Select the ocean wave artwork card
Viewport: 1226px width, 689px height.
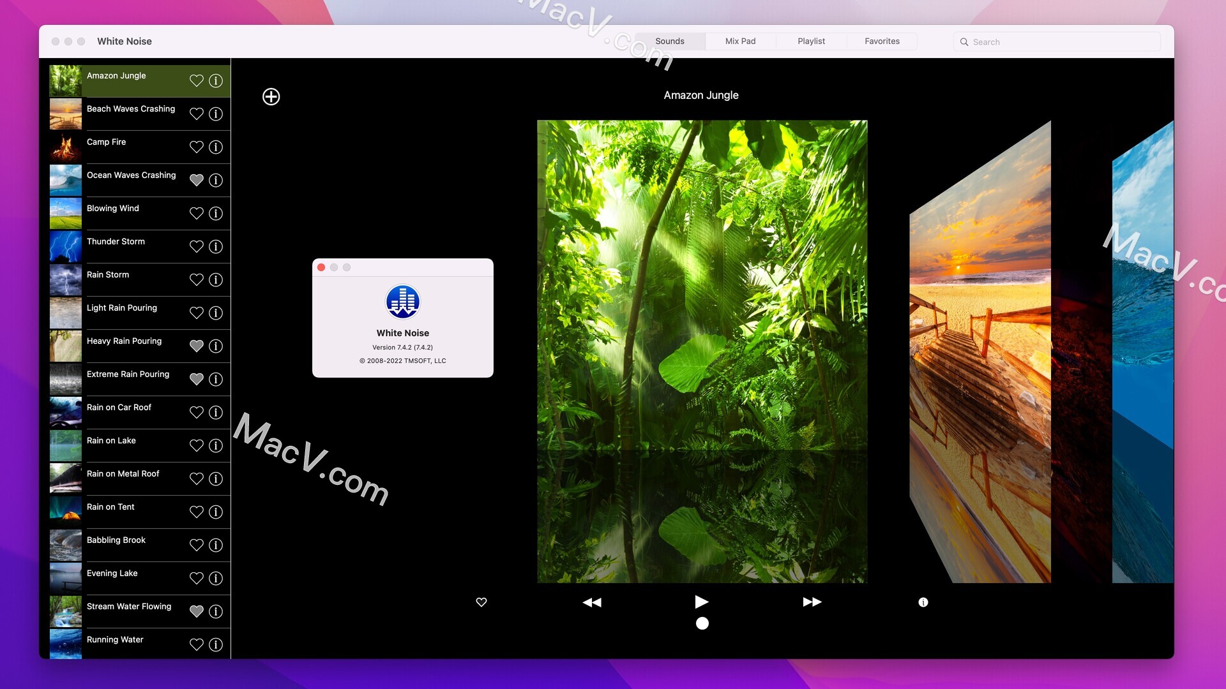coord(1143,352)
